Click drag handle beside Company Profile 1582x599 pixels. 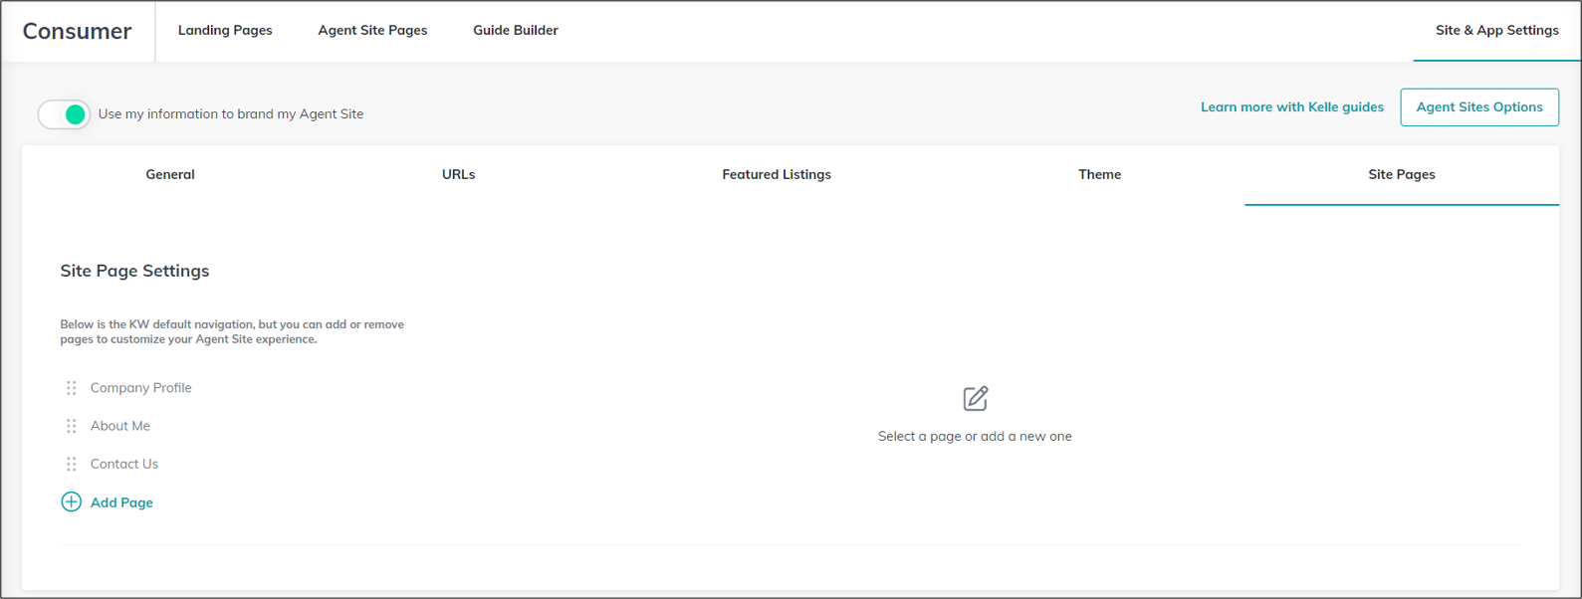tap(71, 388)
